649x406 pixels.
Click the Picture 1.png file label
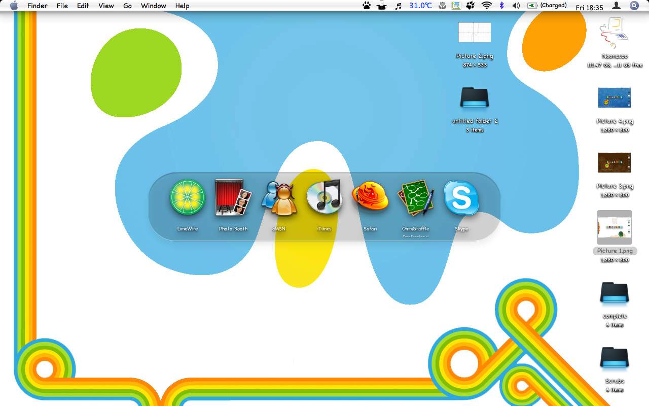[615, 251]
